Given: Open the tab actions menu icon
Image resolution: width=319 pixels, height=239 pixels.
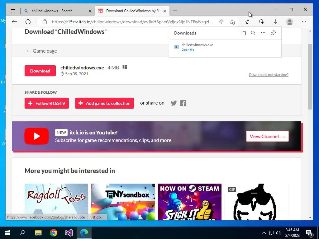Looking at the screenshot, I should (x=13, y=11).
